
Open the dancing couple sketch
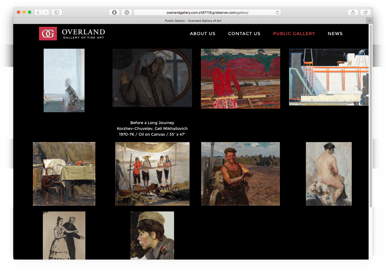(64, 235)
